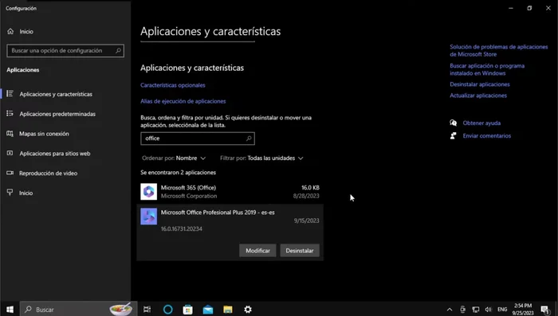Open the Filtrar por Todas las unidades dropdown

(261, 158)
